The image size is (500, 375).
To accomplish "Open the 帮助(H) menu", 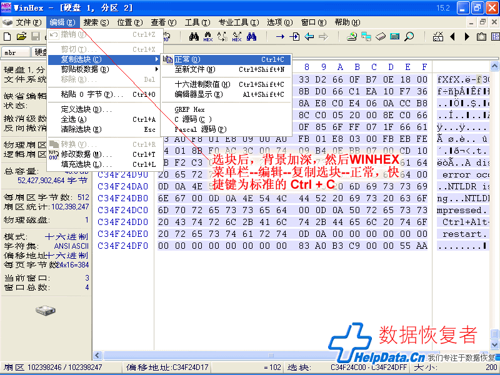I will (x=347, y=22).
